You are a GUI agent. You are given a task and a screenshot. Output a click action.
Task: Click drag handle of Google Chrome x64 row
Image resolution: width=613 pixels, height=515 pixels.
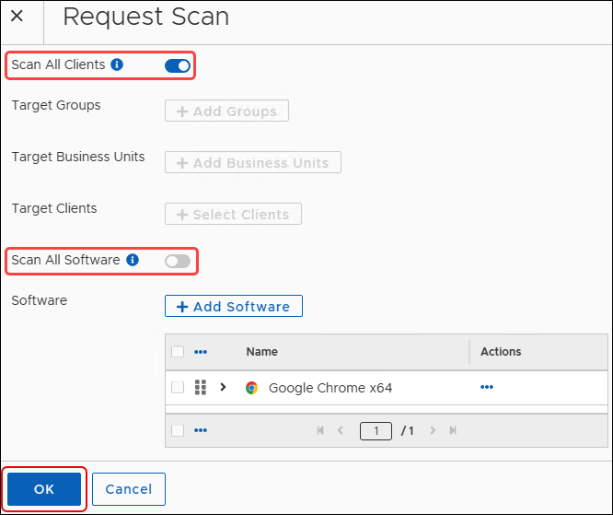tap(201, 388)
